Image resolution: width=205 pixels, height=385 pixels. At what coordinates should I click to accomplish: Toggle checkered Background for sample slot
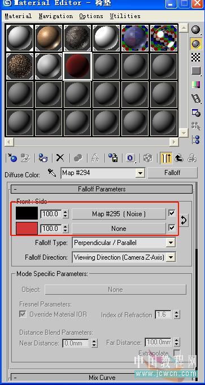point(195,57)
